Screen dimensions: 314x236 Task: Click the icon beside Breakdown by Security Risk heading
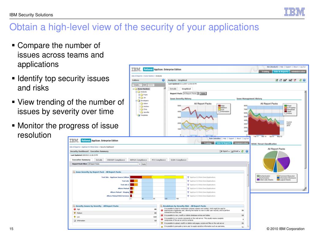[161, 206]
